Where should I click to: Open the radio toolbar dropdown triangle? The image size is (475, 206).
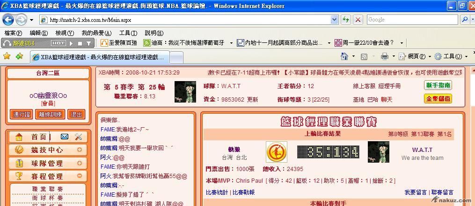tap(88, 43)
